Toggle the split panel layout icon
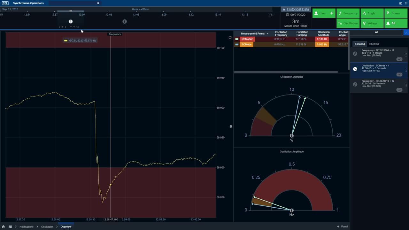 point(401,3)
